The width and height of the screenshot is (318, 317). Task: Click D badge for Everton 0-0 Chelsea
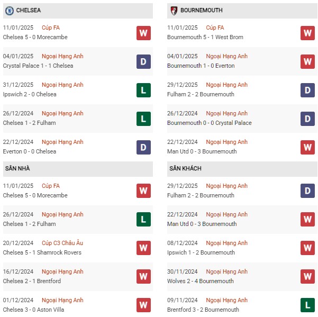[x=143, y=147]
